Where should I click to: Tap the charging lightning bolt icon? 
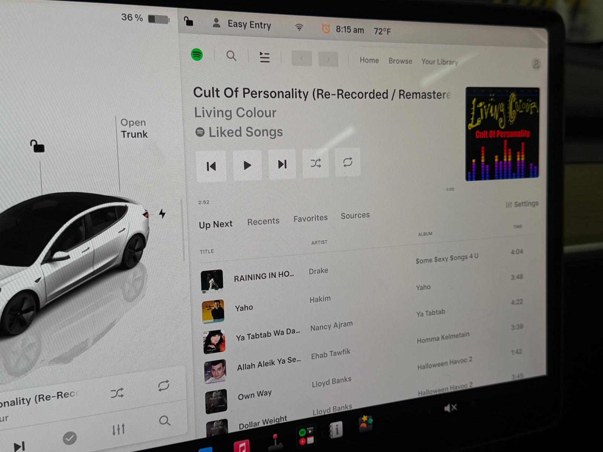162,214
